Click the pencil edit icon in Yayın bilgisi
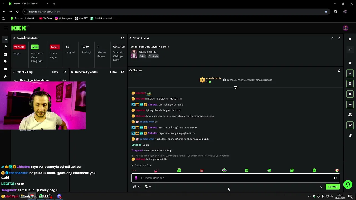356x200 pixels. [x=332, y=38]
